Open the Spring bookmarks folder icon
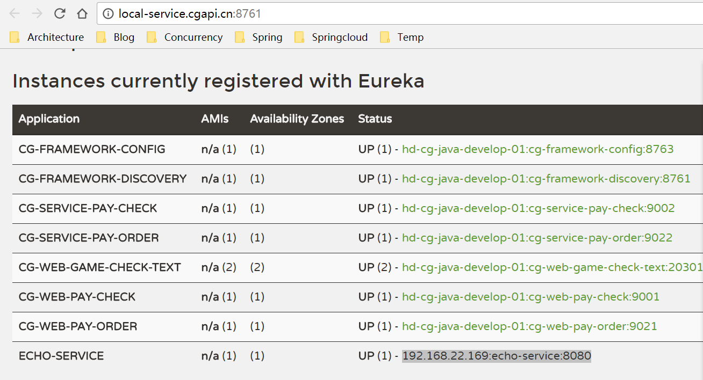This screenshot has width=703, height=380. [x=239, y=37]
